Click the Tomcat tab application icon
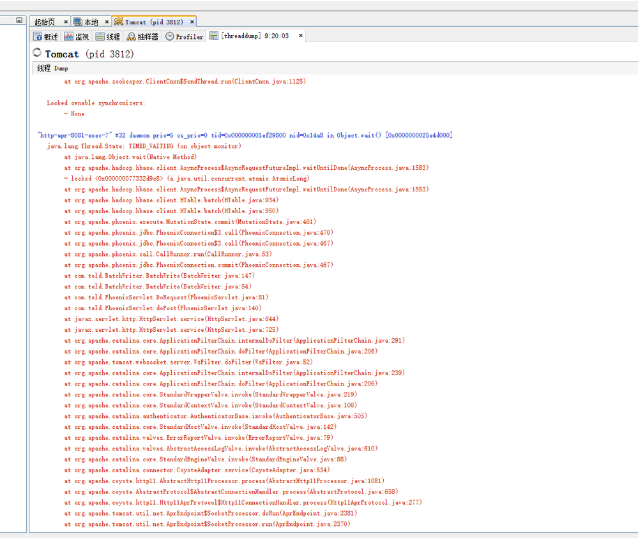The width and height of the screenshot is (638, 538). pos(118,21)
